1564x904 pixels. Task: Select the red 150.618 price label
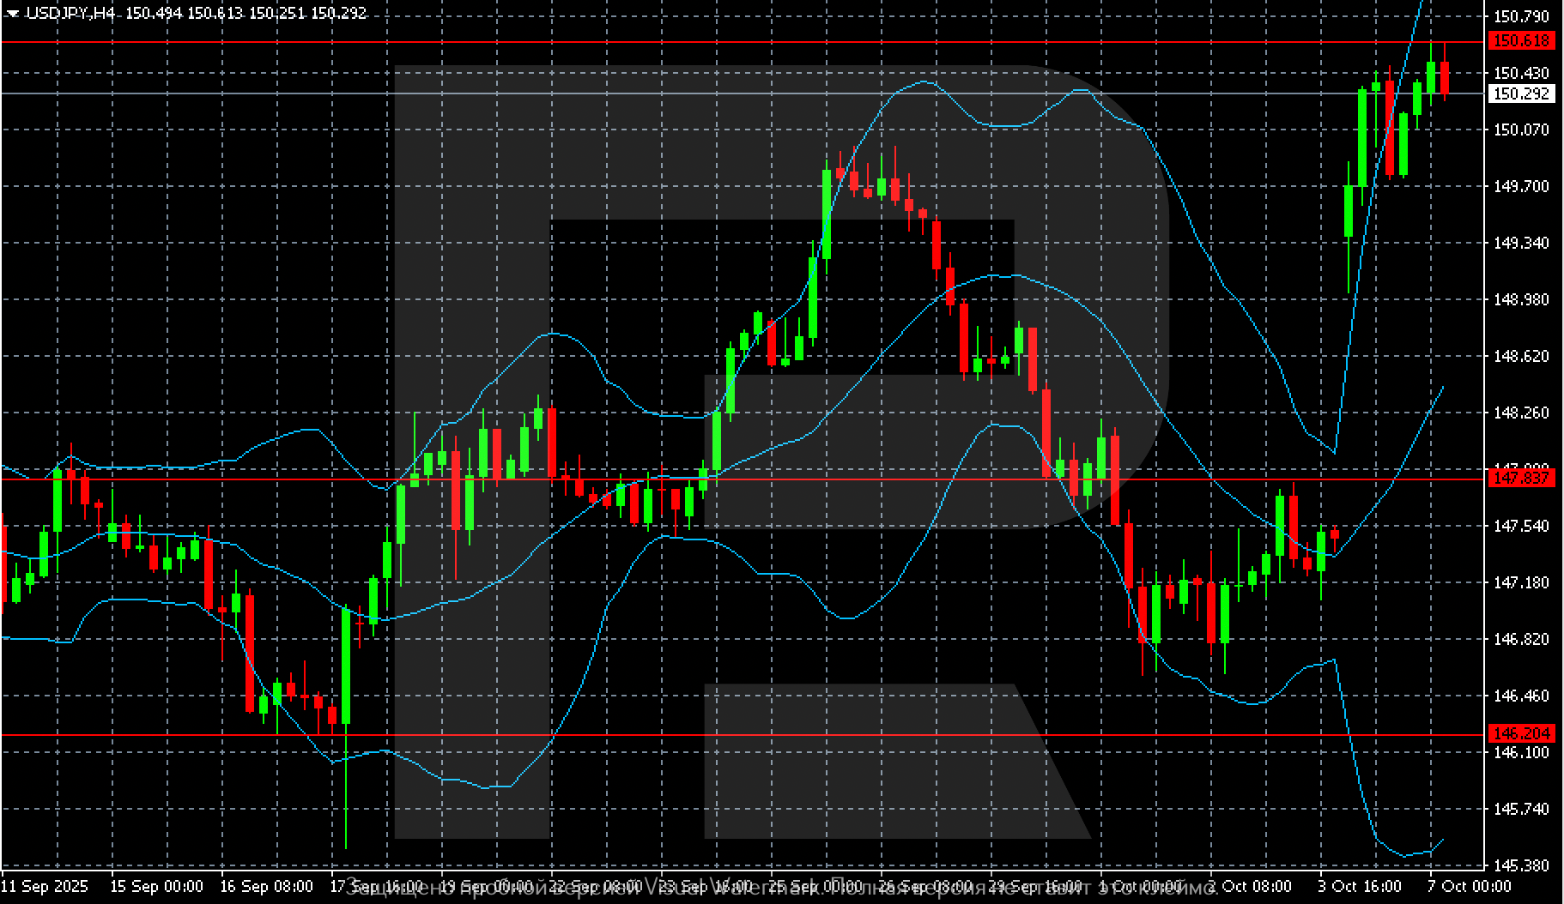click(1521, 40)
